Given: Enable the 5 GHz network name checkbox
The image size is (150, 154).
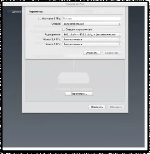Looking at the screenshot, I should click(x=40, y=18).
